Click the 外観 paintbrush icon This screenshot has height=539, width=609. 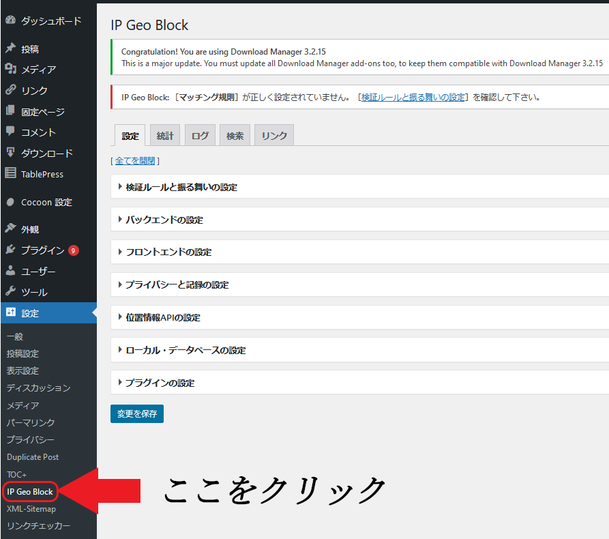click(x=10, y=228)
